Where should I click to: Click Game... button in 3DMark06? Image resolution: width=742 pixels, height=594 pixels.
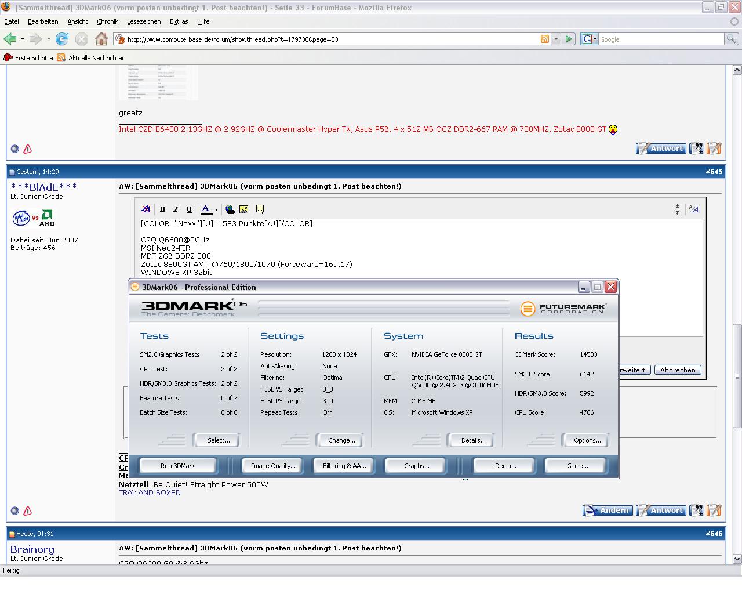[x=576, y=466]
